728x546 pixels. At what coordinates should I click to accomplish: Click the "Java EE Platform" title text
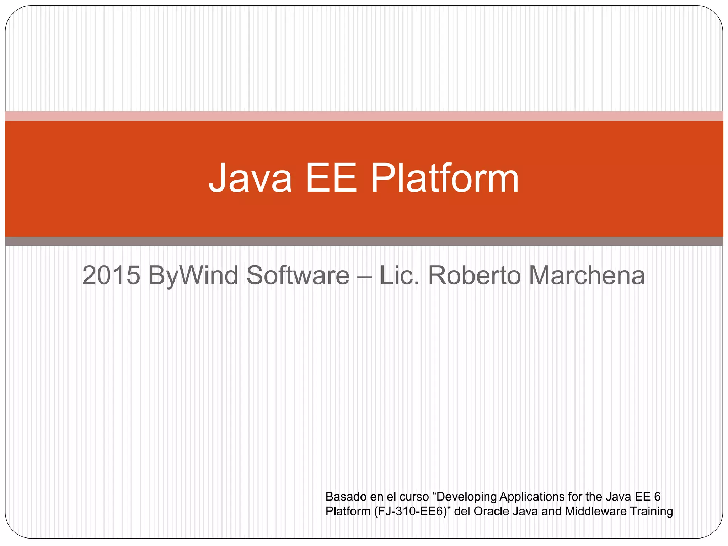click(x=364, y=178)
